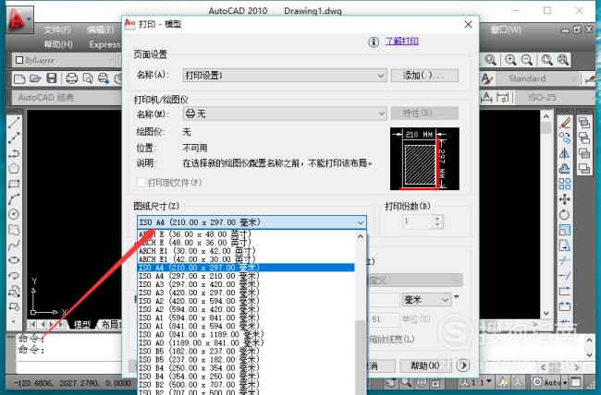The height and width of the screenshot is (395, 601).
Task: Open the annotation scale 1:1 dropdown
Action: coord(476,382)
